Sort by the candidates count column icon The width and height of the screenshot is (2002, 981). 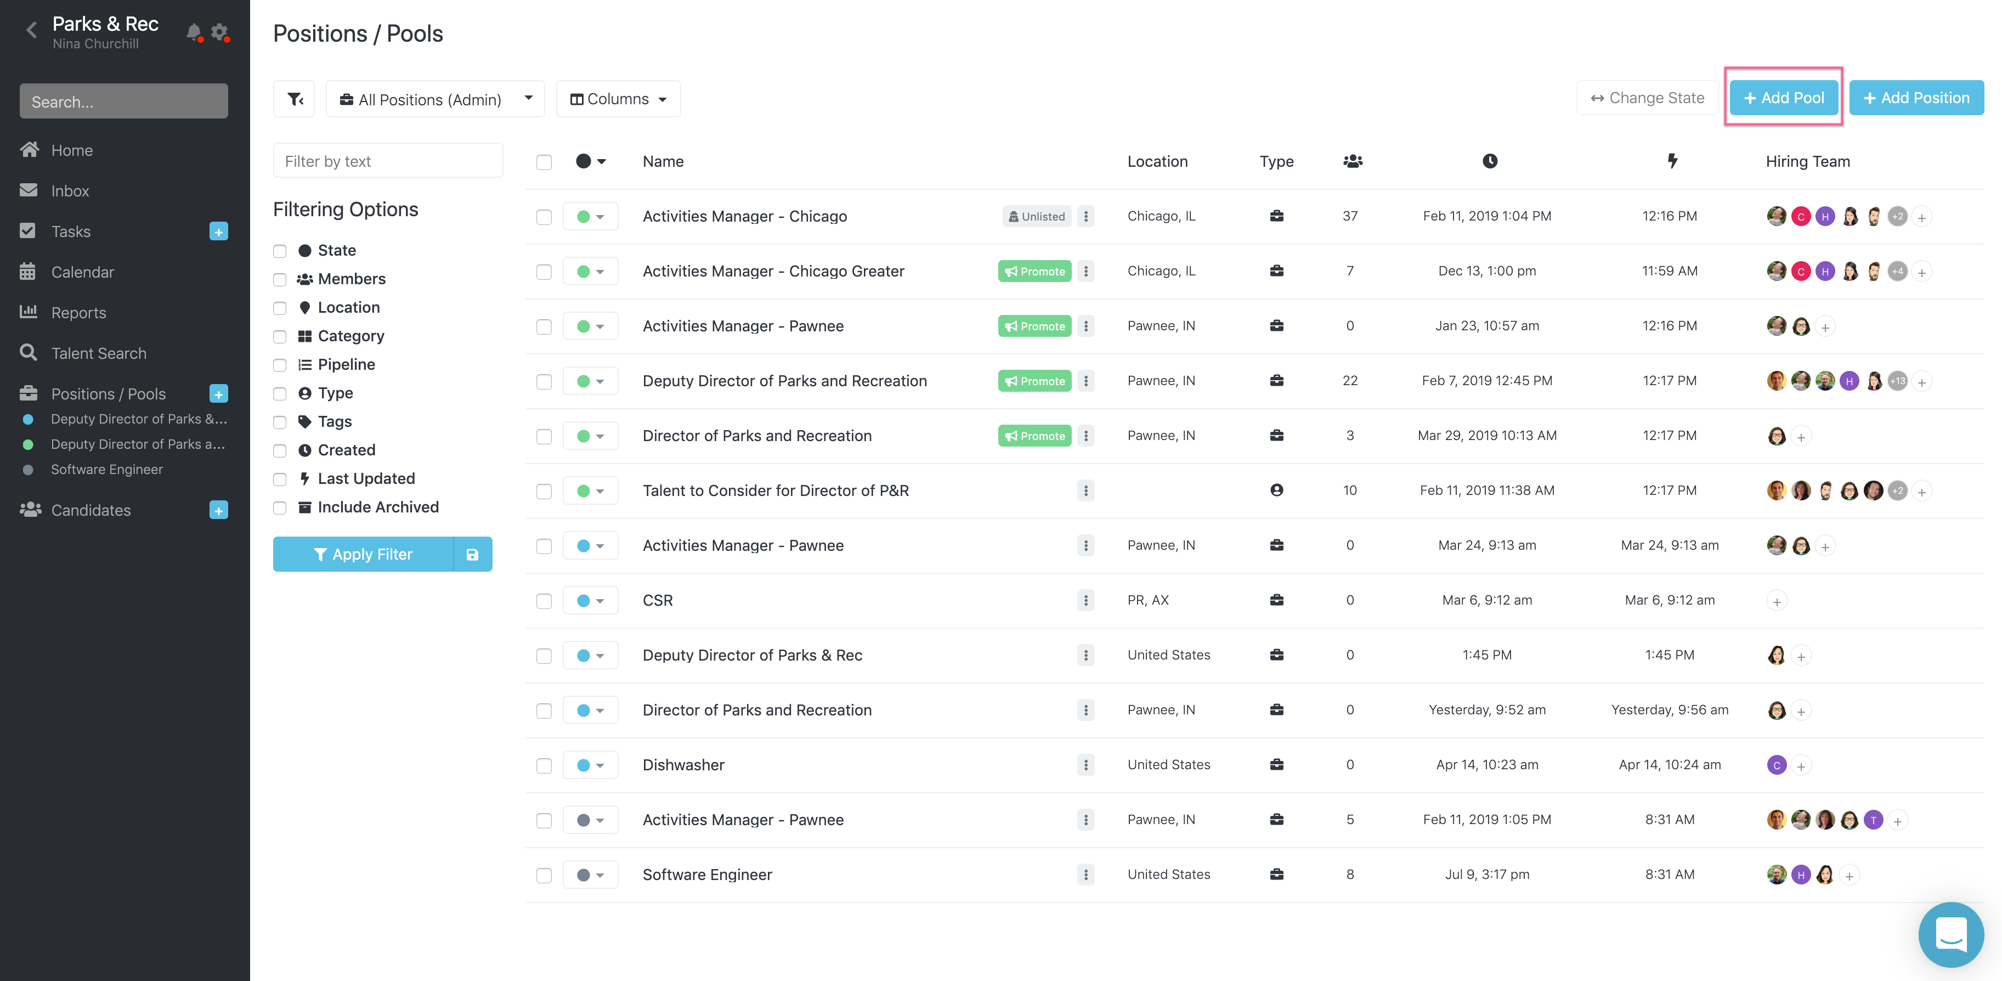tap(1352, 161)
